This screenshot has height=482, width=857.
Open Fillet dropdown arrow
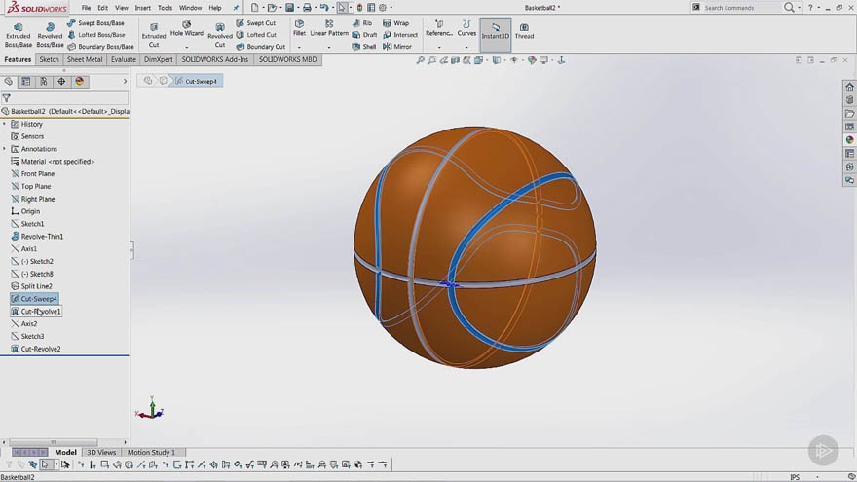[299, 47]
